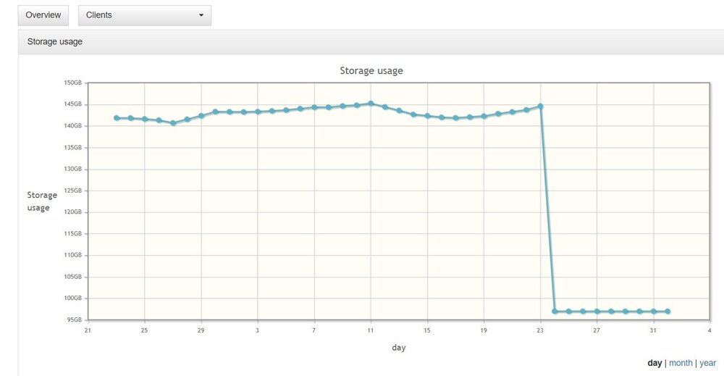Screen dimensions: 724x376
Task: Click the rightmost data point on the line
Action: (x=668, y=312)
